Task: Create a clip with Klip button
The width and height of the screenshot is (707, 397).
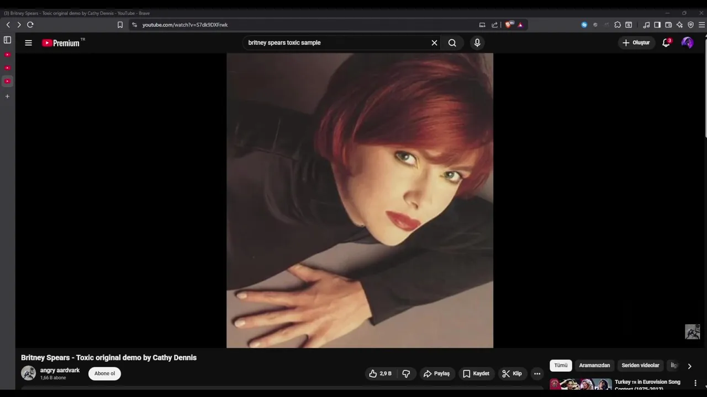Action: 511,373
